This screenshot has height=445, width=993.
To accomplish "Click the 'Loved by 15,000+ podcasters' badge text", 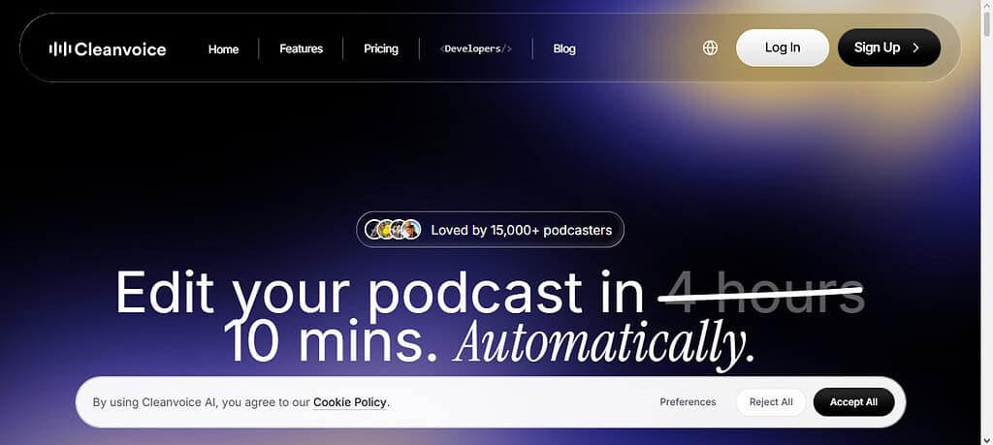I will click(521, 231).
